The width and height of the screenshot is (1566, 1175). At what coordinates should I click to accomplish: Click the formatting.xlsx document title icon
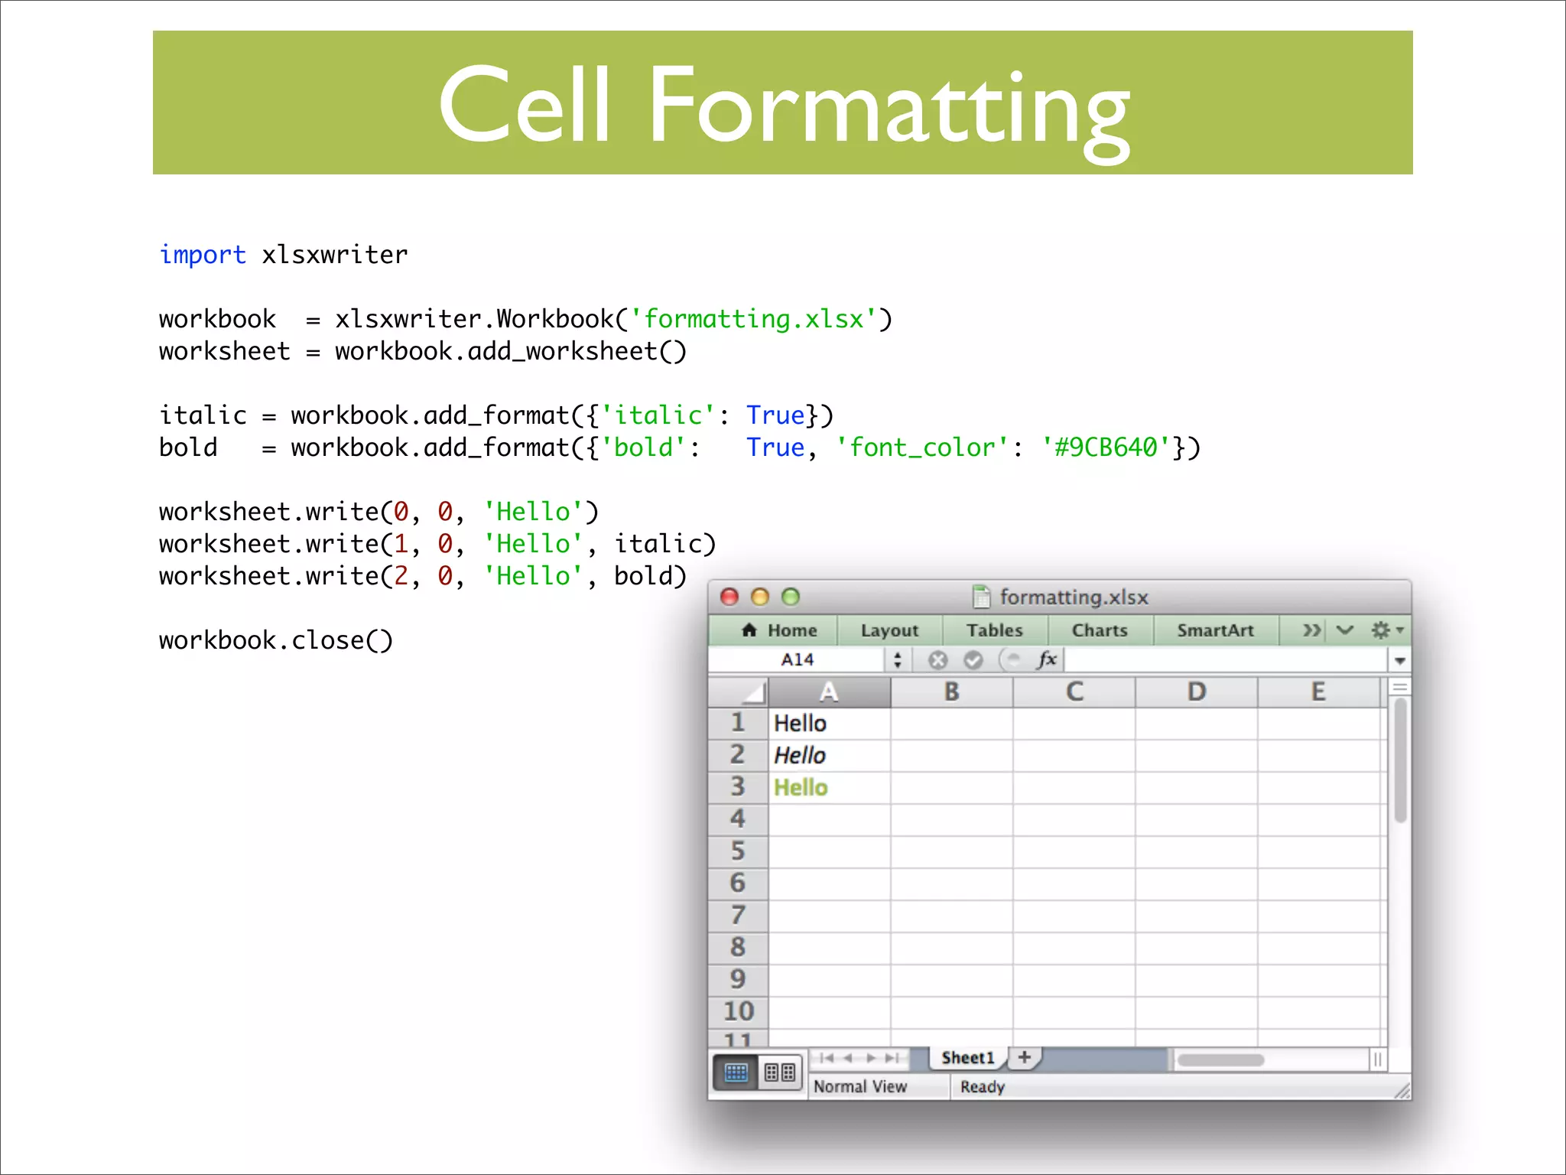pos(981,597)
